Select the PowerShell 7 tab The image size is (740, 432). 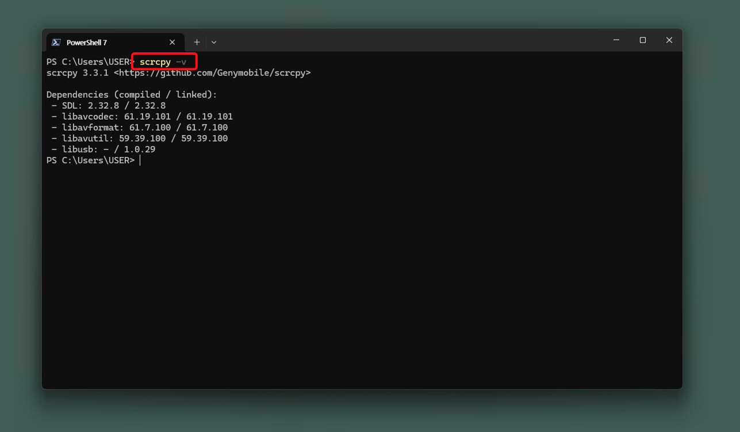[115, 42]
